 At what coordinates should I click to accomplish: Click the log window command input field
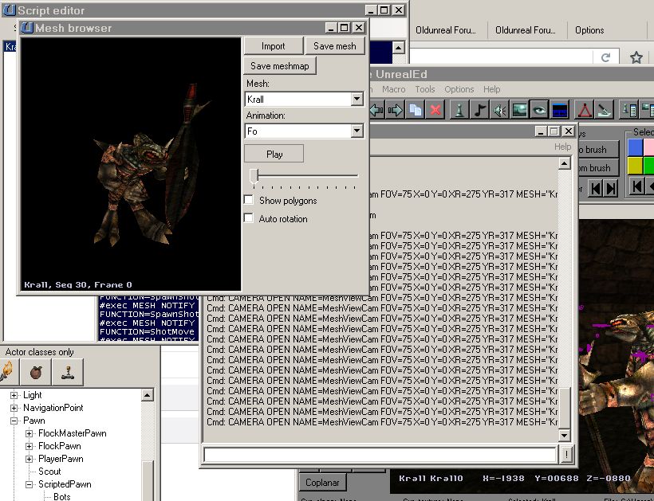(x=380, y=454)
